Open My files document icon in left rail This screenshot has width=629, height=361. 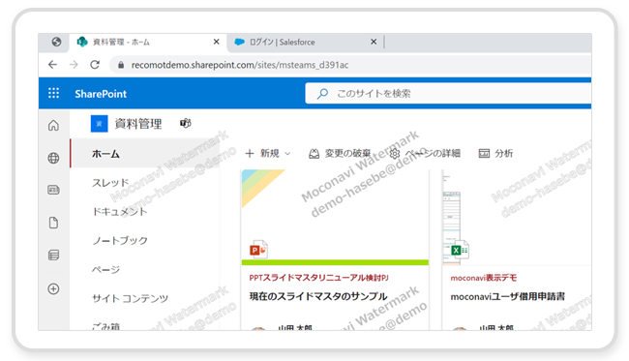[x=53, y=223]
